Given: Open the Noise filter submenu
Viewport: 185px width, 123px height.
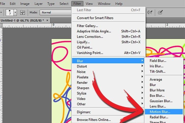Looking at the screenshot, I should click(x=81, y=72).
